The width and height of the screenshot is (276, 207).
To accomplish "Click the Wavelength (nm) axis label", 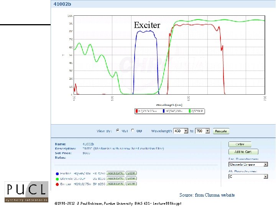I will [169, 105].
